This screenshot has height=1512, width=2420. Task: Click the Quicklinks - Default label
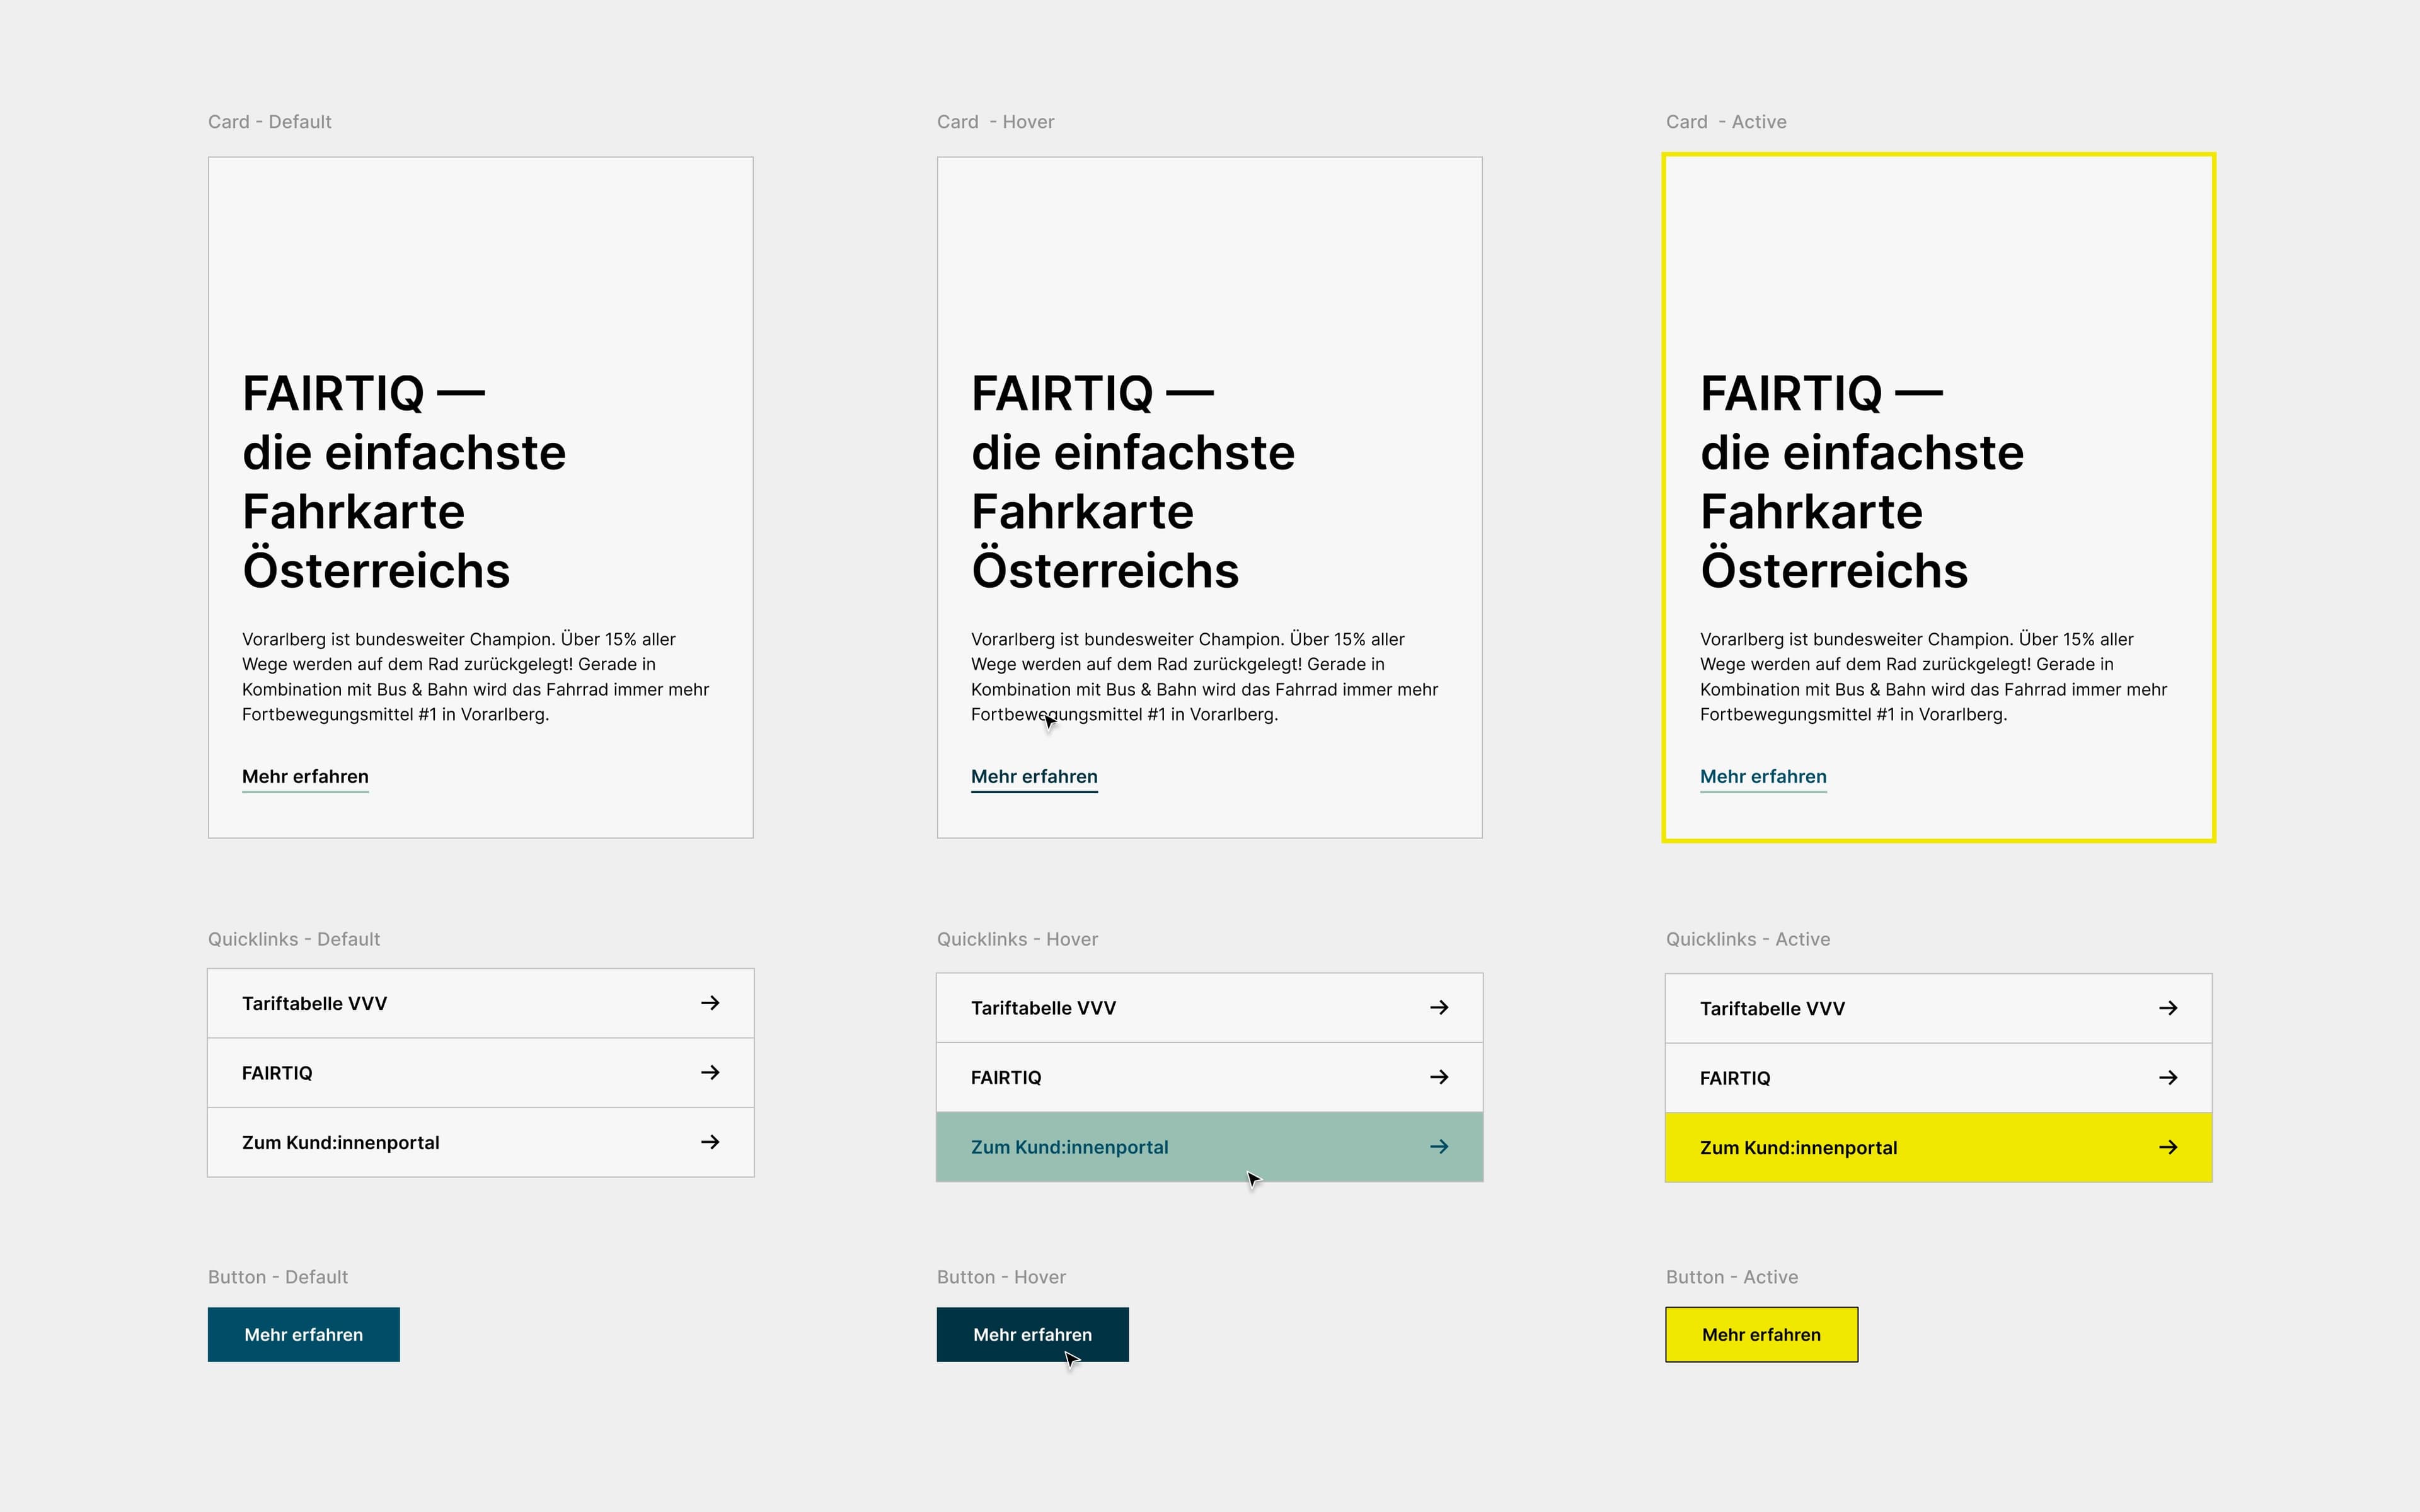294,939
